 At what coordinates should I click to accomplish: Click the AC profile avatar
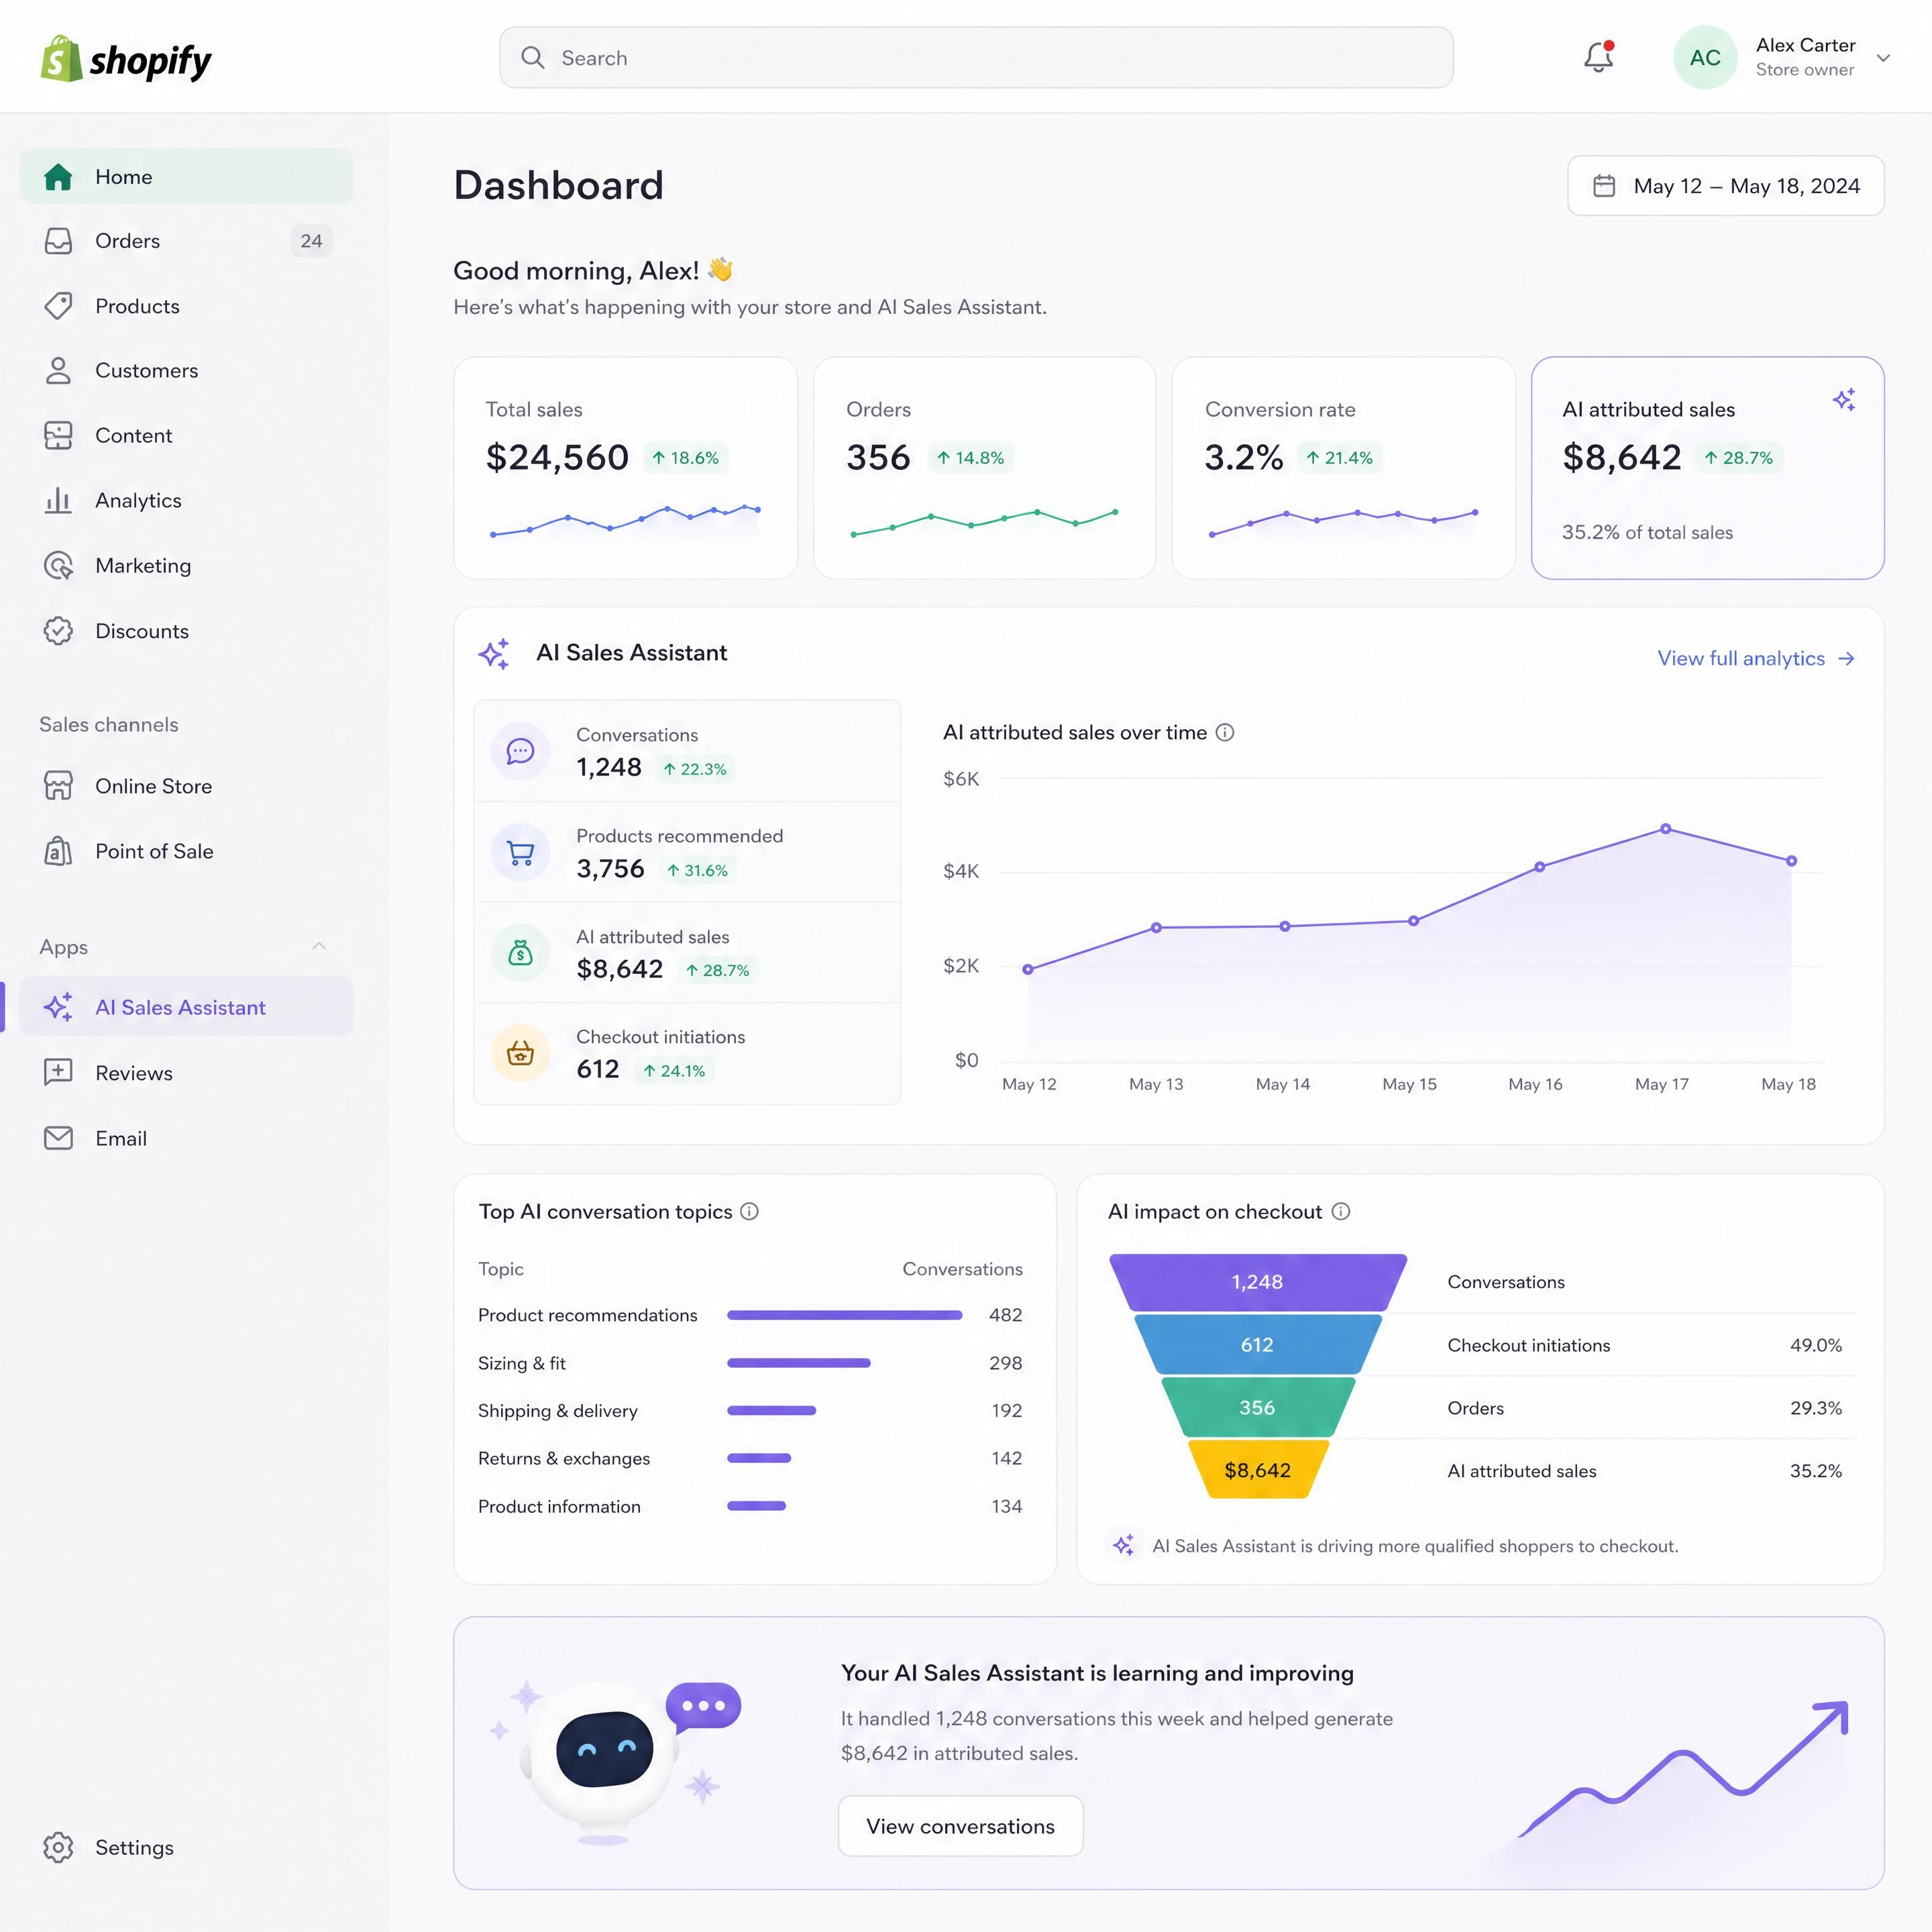point(1704,58)
